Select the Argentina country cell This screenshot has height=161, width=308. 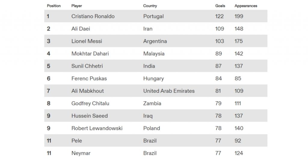coord(155,41)
